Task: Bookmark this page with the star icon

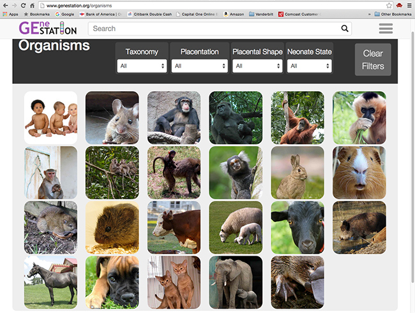Action: click(389, 5)
